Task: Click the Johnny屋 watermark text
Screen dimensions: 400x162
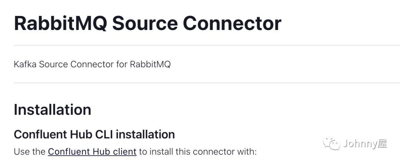Action: 365,144
